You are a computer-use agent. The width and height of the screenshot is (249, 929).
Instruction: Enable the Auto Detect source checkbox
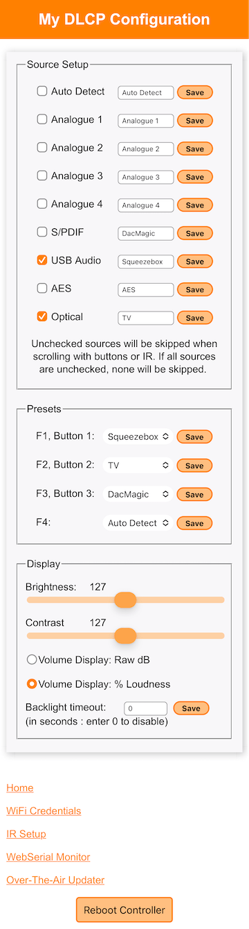pos(42,91)
